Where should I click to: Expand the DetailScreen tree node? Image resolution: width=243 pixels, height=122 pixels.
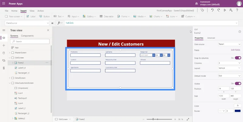(10, 78)
